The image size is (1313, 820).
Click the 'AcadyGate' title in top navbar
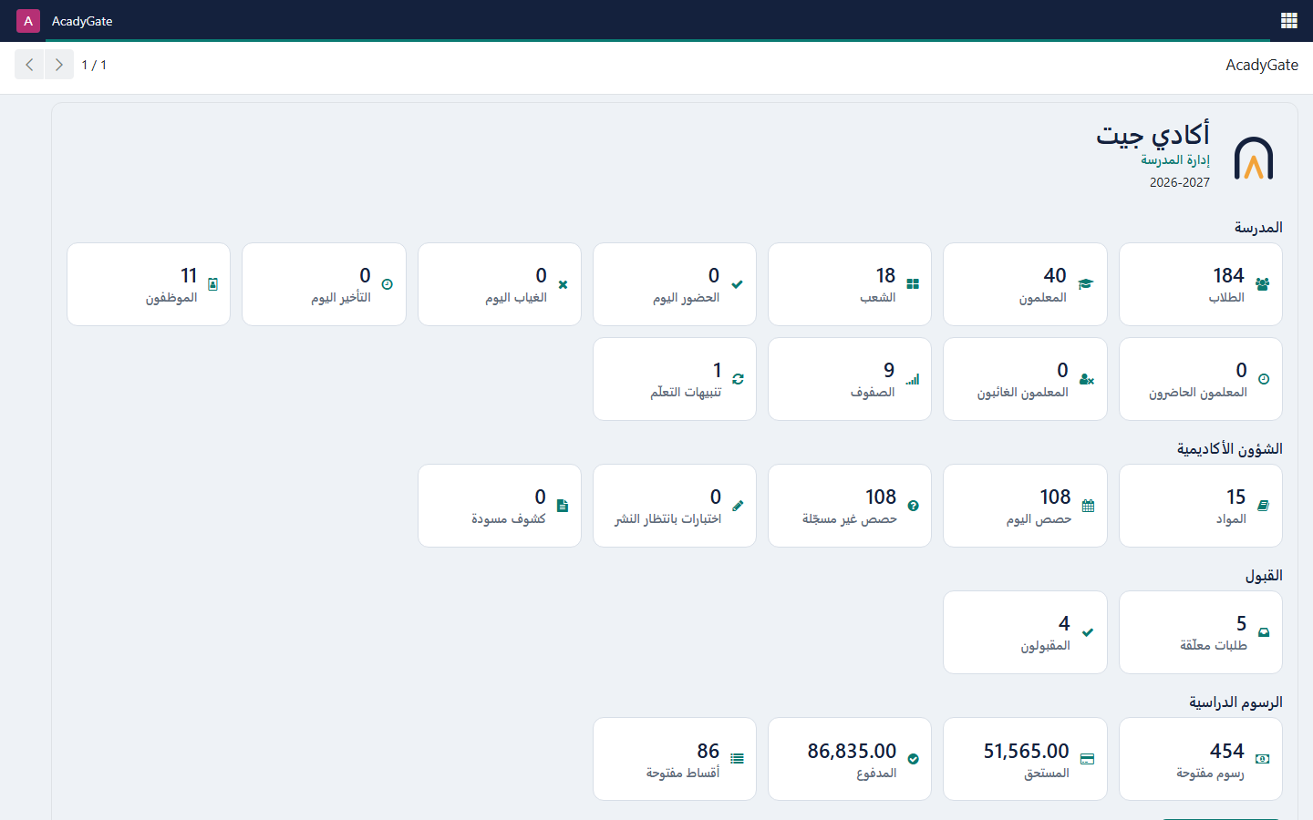(x=82, y=21)
